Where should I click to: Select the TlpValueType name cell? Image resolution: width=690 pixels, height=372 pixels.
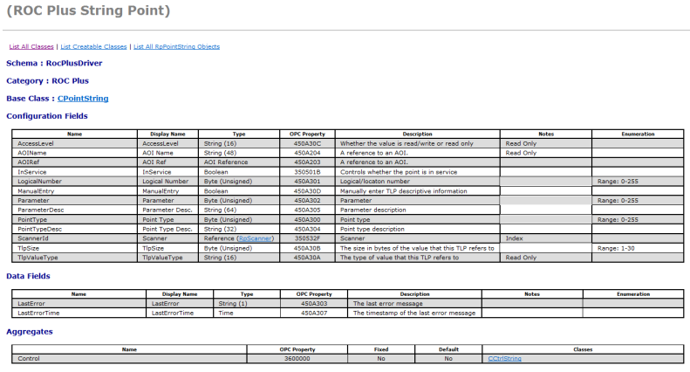click(x=75, y=258)
